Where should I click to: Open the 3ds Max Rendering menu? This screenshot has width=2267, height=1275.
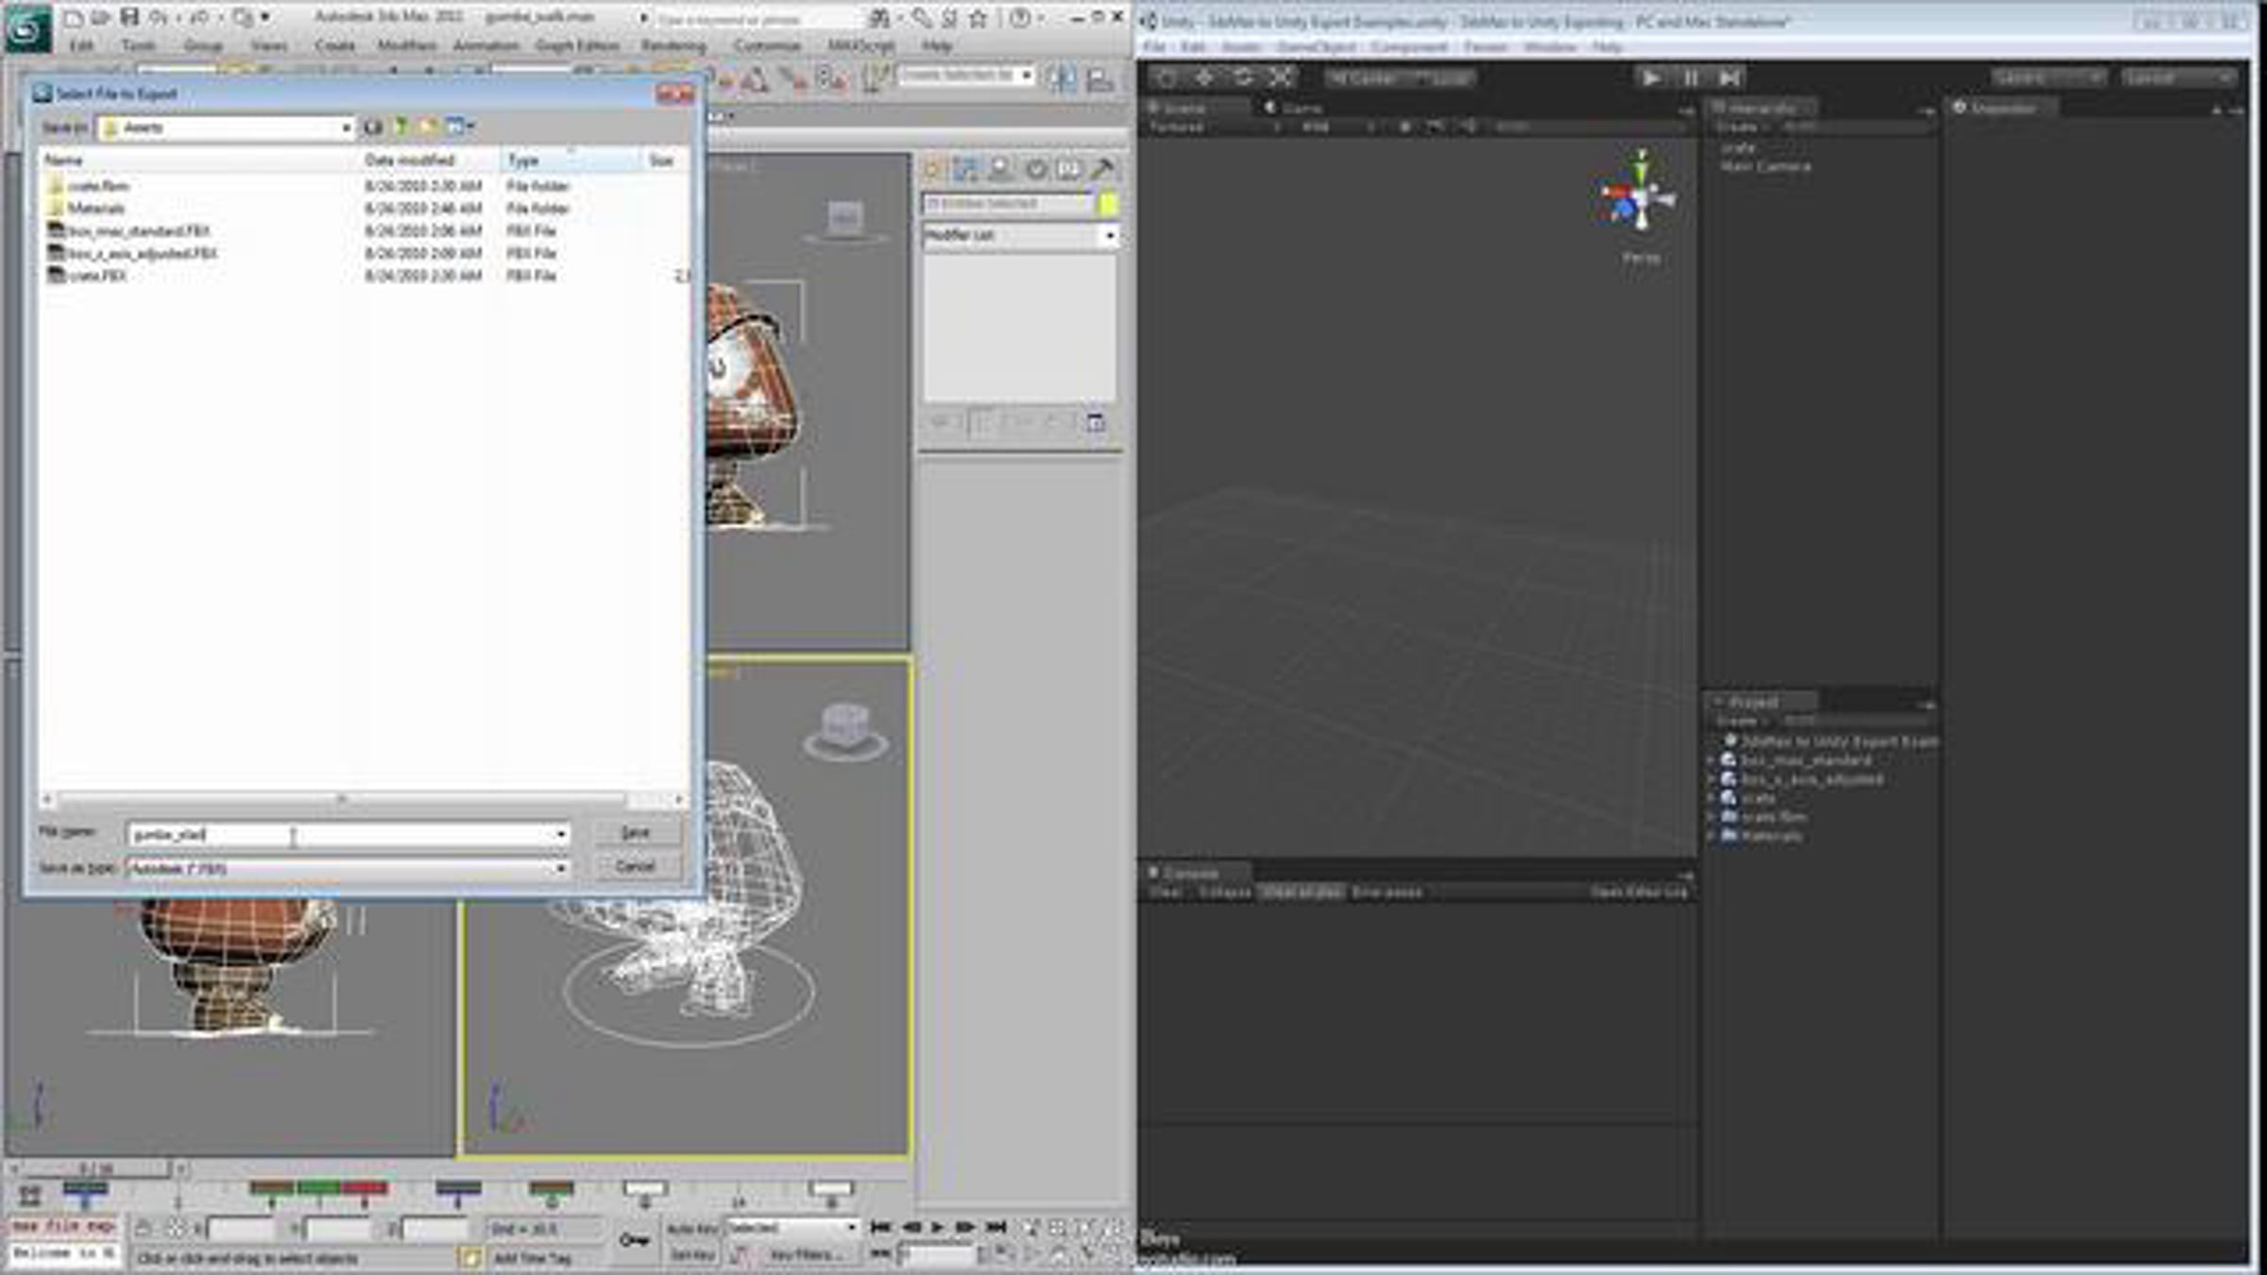pos(673,45)
